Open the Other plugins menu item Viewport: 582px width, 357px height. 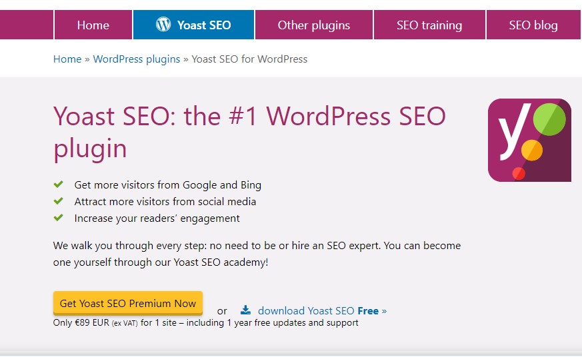point(313,25)
